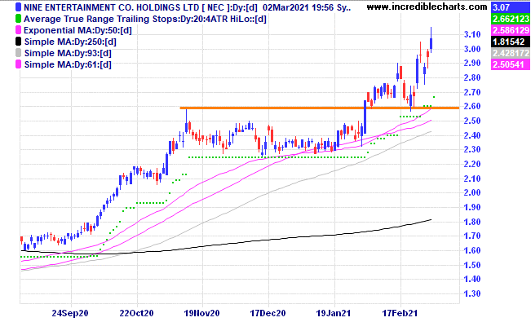Click the black Simple MA 250 swatch
This screenshot has height=322, width=531.
[x=18, y=42]
